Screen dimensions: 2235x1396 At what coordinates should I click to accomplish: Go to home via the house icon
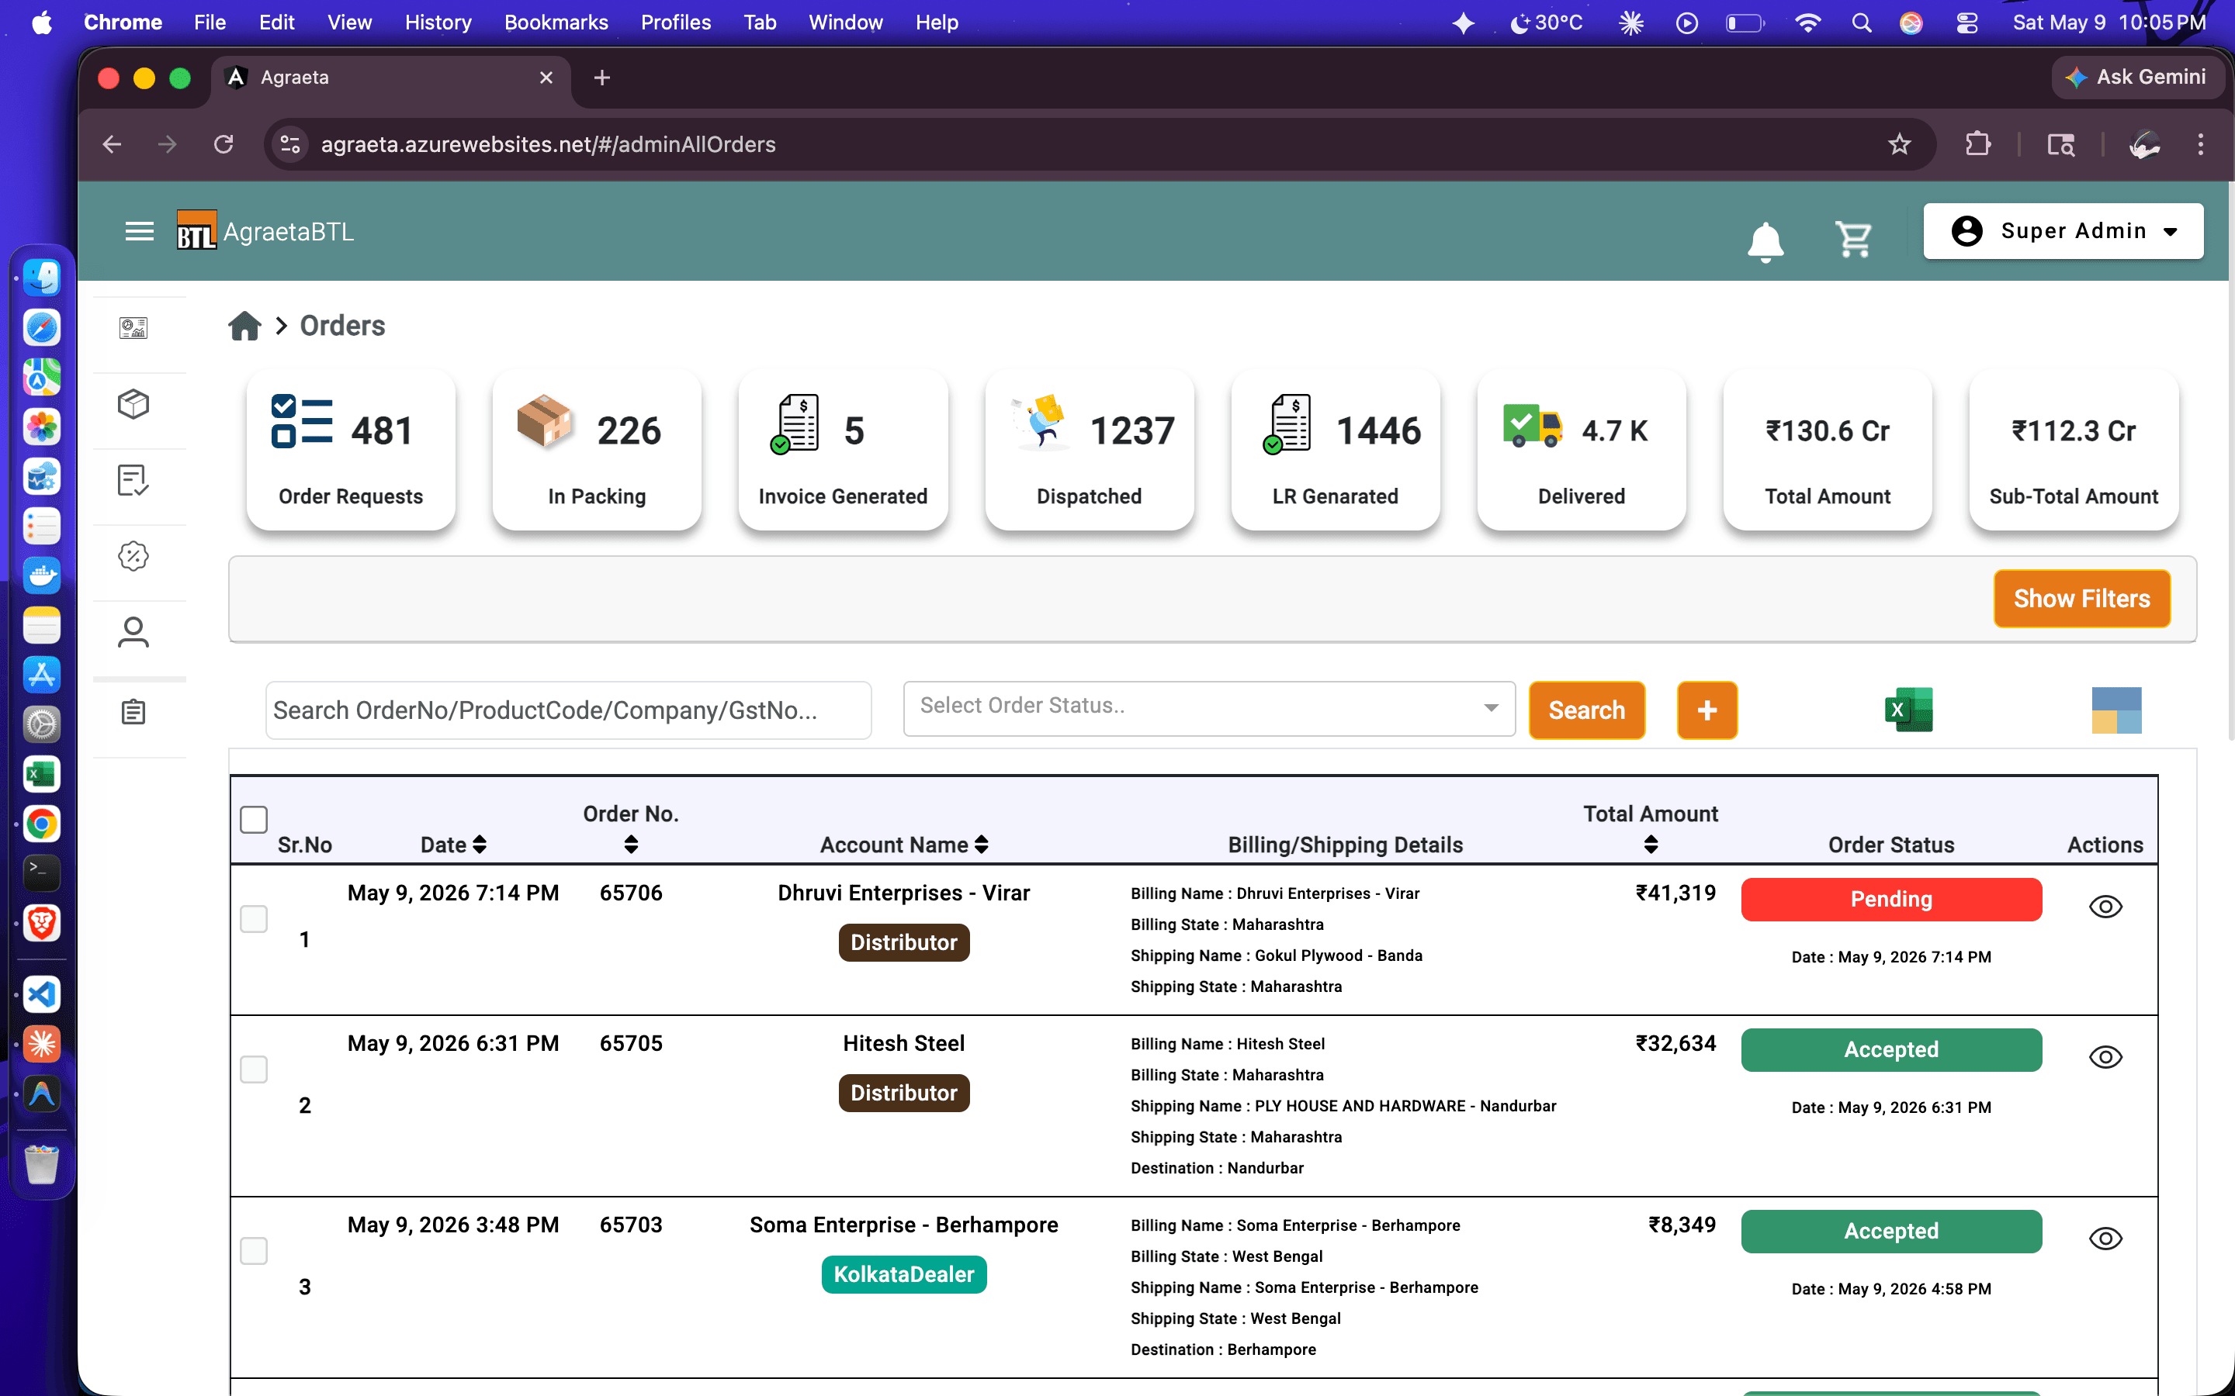(244, 326)
